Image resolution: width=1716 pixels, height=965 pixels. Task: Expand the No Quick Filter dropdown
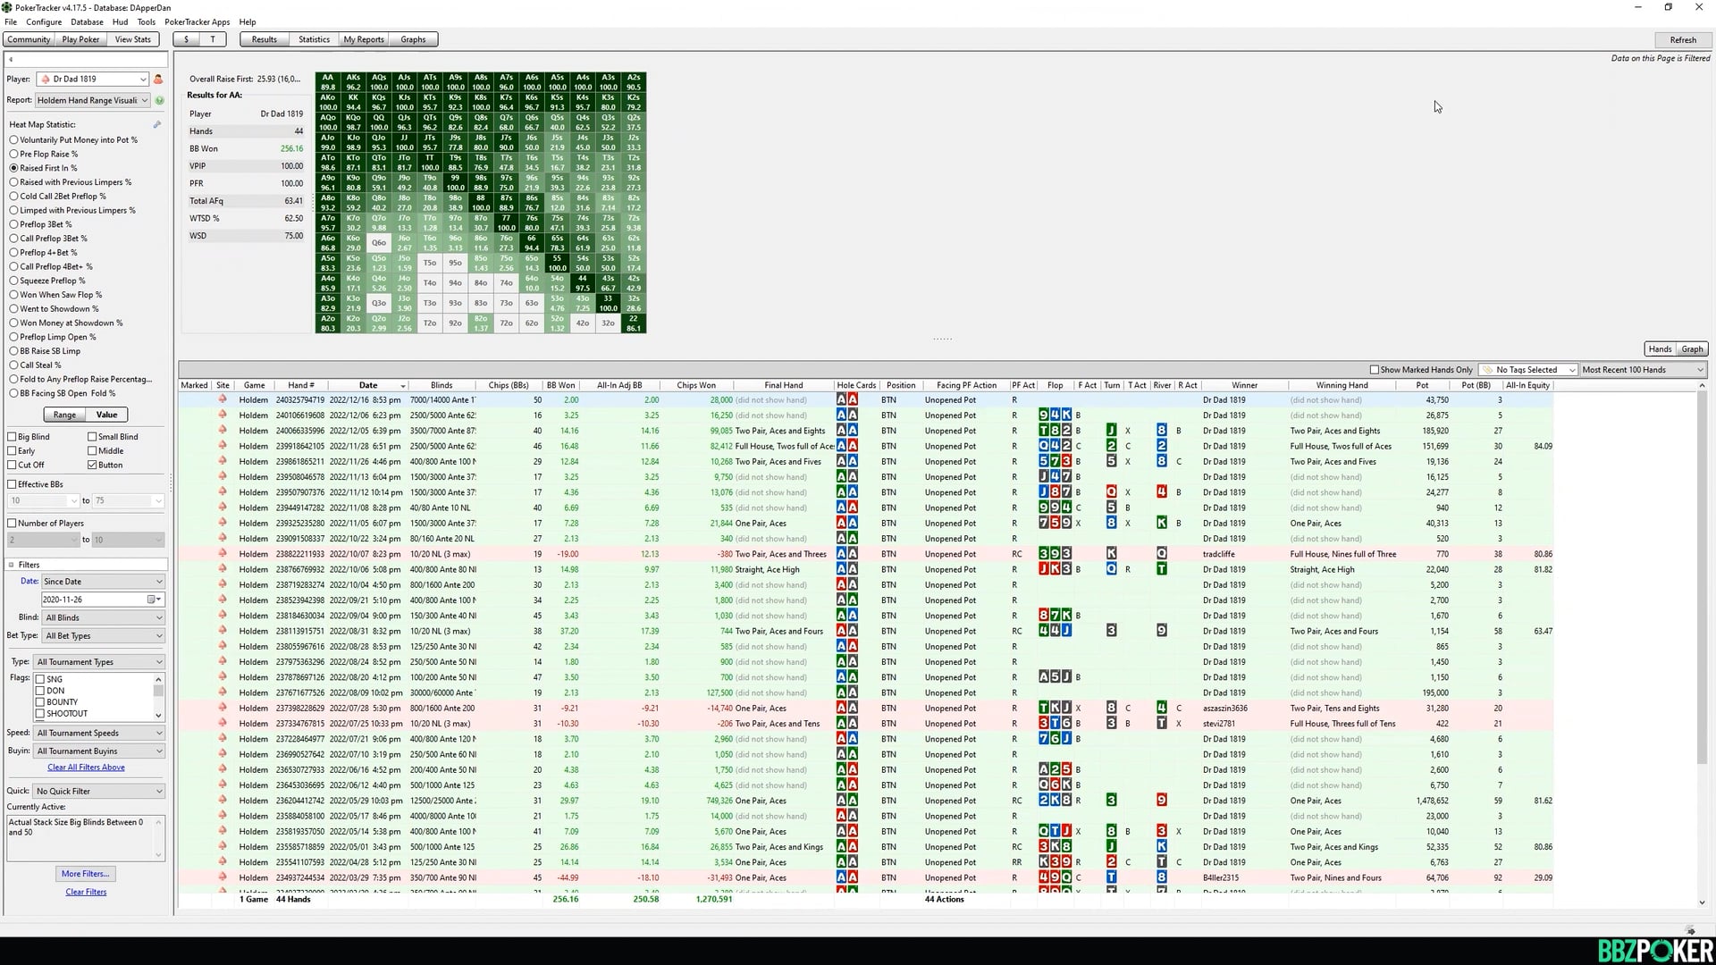98,791
